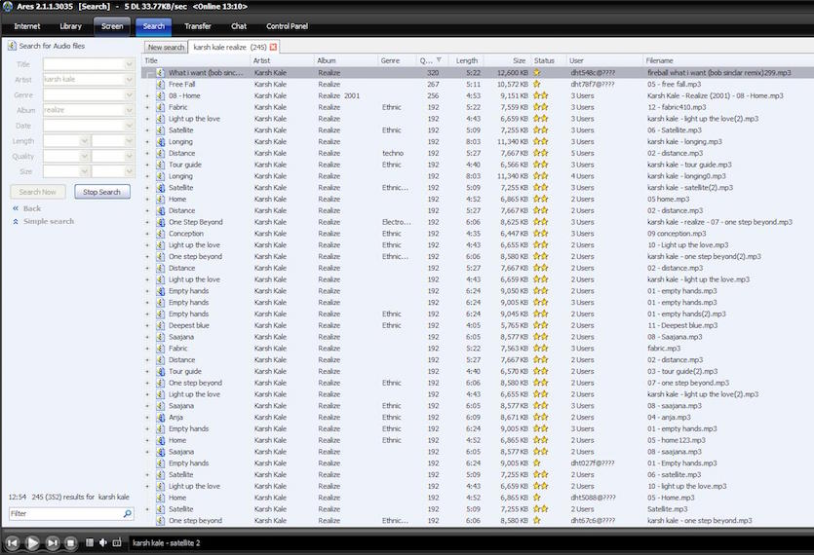Open the Screen tab
The height and width of the screenshot is (555, 814).
coord(112,26)
